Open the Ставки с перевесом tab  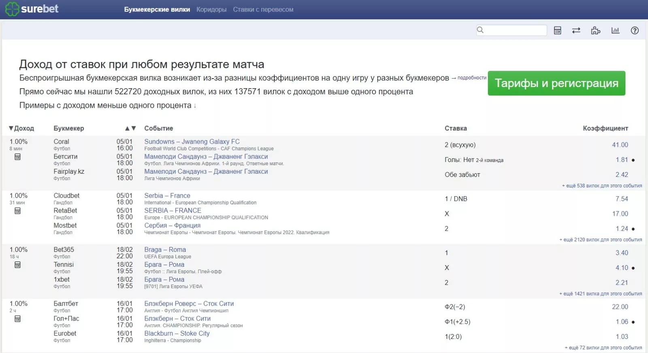(x=263, y=9)
